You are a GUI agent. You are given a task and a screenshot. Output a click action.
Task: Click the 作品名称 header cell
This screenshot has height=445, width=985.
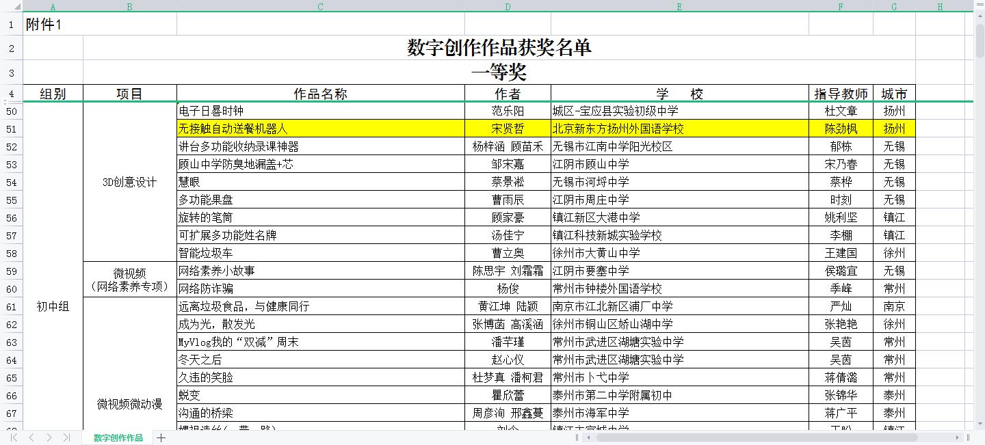(321, 94)
